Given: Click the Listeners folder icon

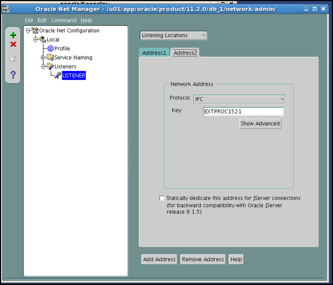Looking at the screenshot, I should click(50, 66).
